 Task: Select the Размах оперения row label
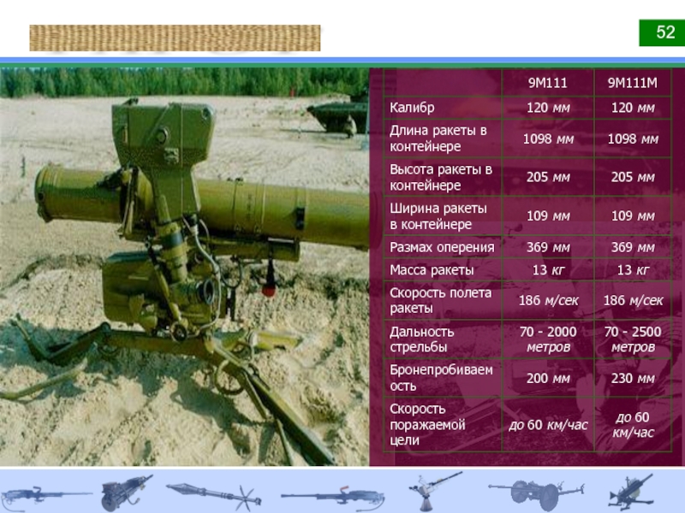pyautogui.click(x=442, y=247)
